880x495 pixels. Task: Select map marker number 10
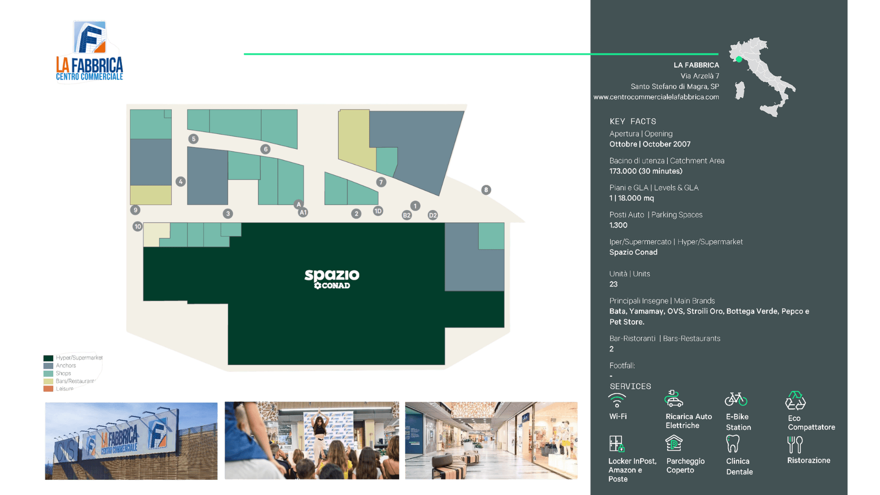[137, 226]
